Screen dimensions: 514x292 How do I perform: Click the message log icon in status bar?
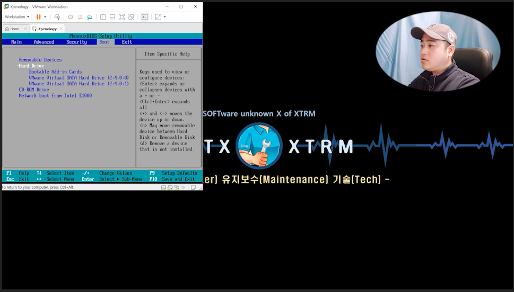(194, 188)
